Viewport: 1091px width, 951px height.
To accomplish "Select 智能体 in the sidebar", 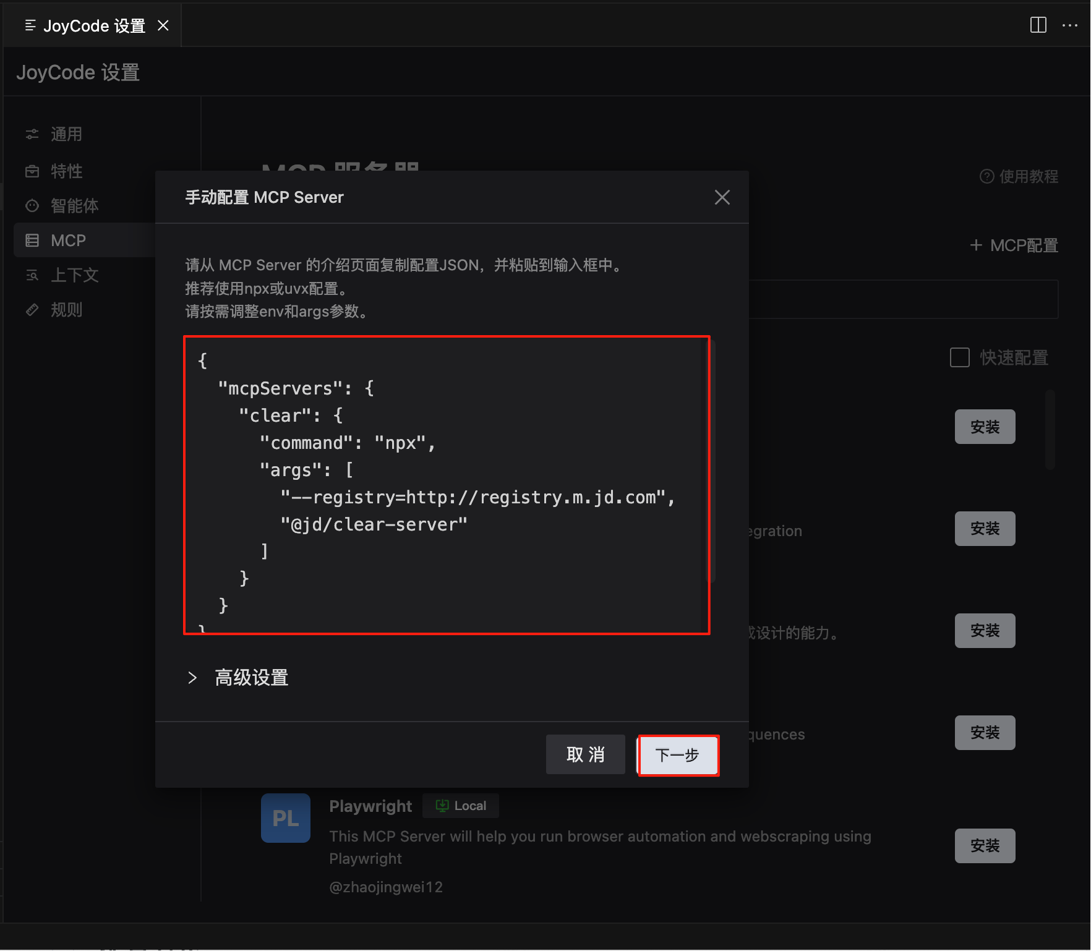I will pos(74,206).
